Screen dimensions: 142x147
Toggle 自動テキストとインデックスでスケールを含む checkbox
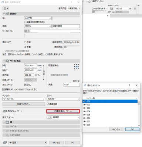coord(3,89)
